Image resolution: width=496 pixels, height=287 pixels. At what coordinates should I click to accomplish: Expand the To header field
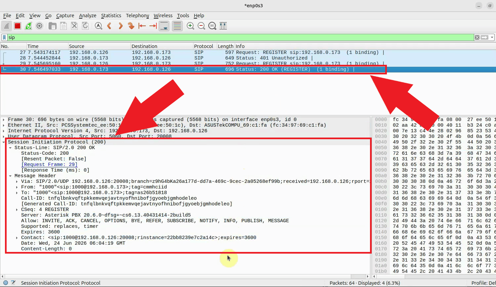(17, 193)
